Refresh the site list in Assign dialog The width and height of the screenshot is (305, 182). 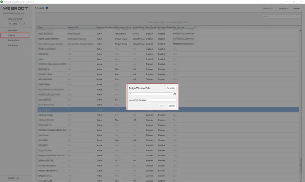[x=174, y=94]
